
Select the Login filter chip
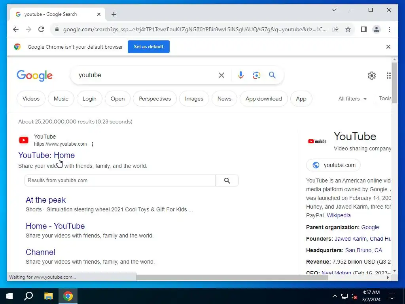(89, 99)
